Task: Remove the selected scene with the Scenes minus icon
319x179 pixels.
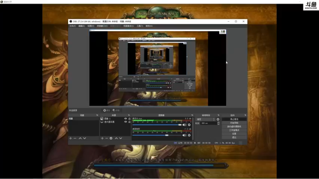Action: click(x=75, y=138)
